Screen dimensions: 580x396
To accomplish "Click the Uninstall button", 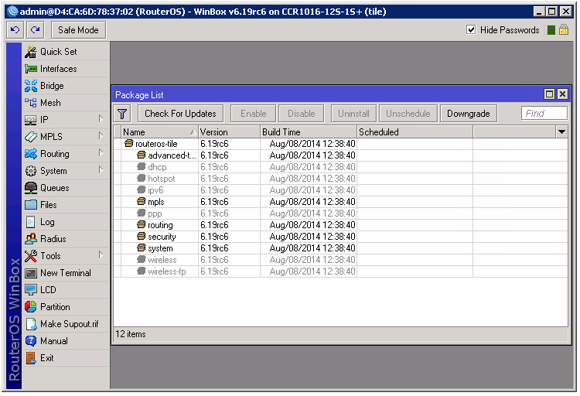I will pyautogui.click(x=353, y=114).
